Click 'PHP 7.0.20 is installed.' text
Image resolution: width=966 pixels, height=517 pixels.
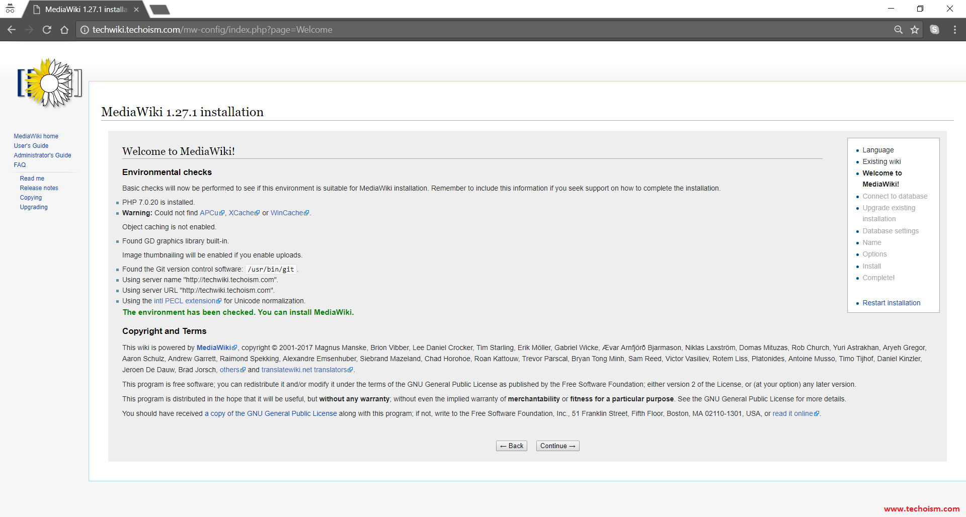[158, 202]
